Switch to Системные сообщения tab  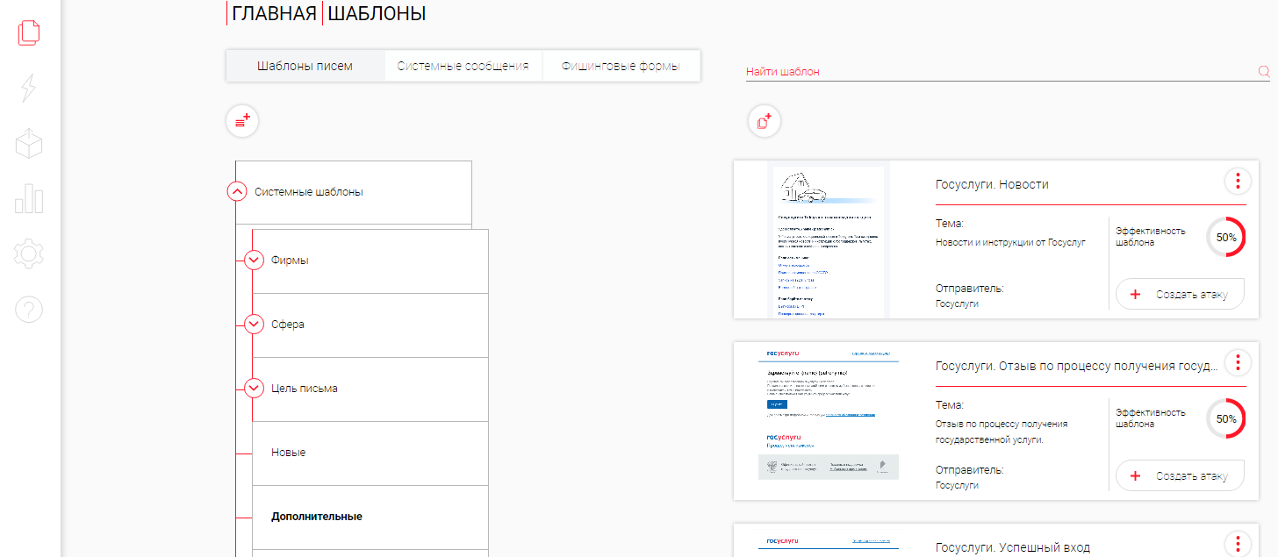[463, 66]
